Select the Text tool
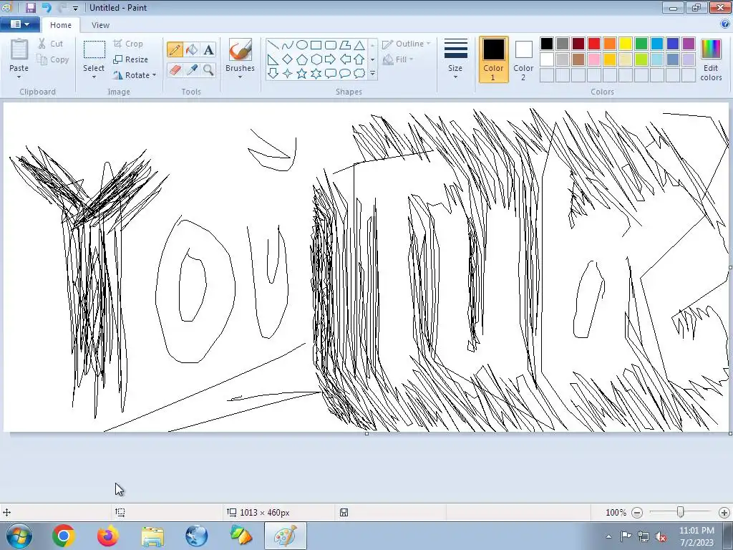733x550 pixels. (208, 49)
